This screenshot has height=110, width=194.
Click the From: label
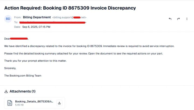(x=18, y=17)
